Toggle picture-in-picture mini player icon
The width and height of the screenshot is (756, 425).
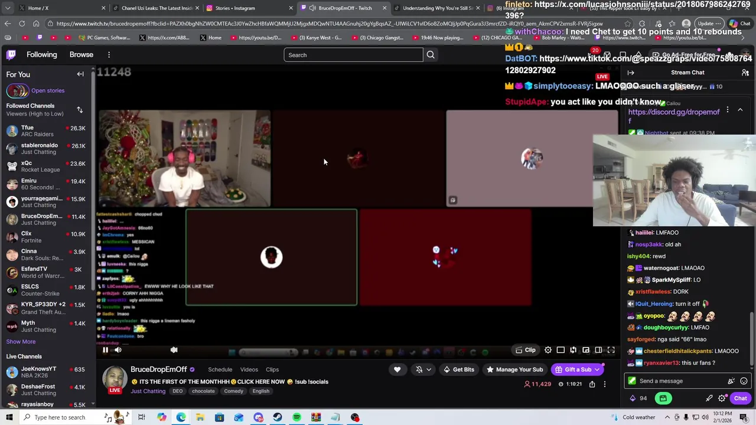tap(586, 350)
